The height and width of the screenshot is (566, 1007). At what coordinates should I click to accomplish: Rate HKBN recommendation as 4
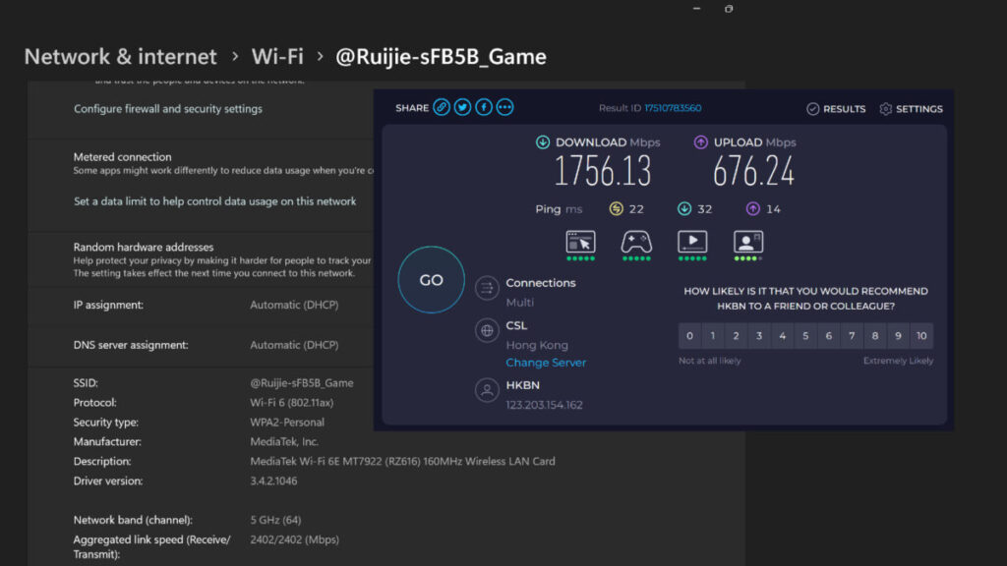pos(782,336)
